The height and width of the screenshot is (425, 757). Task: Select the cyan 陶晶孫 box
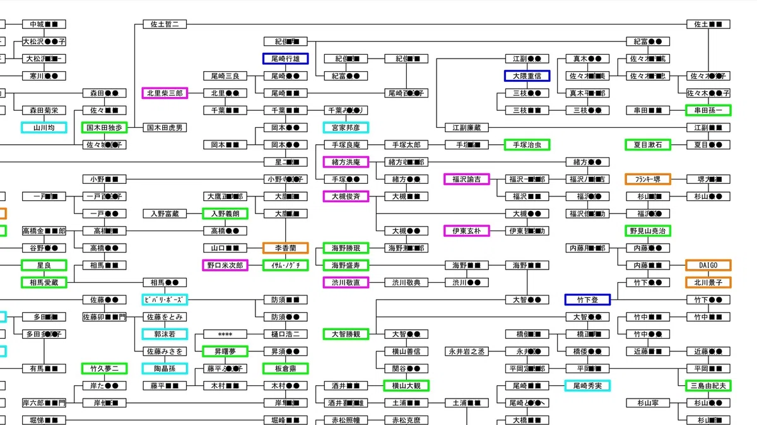pos(165,368)
